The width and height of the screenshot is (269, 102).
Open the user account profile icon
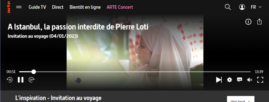242,7
